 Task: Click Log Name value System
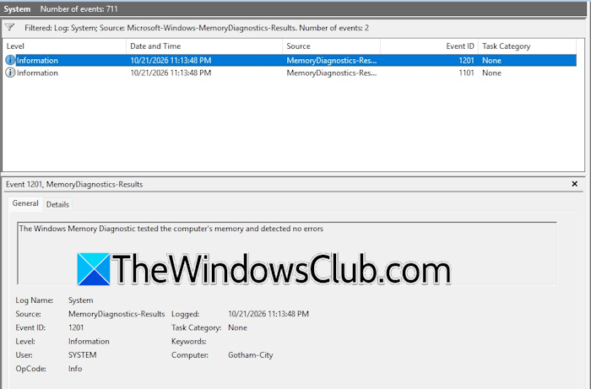pyautogui.click(x=81, y=300)
